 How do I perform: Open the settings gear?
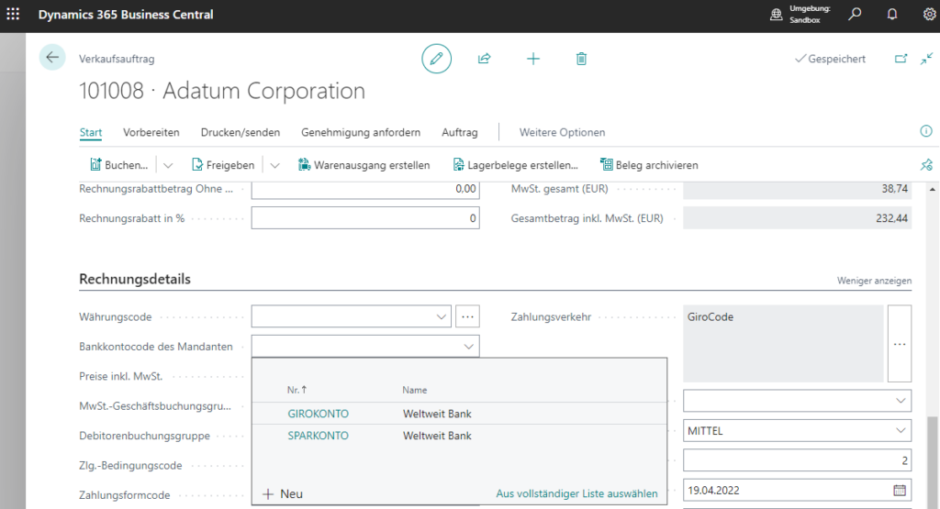[928, 15]
